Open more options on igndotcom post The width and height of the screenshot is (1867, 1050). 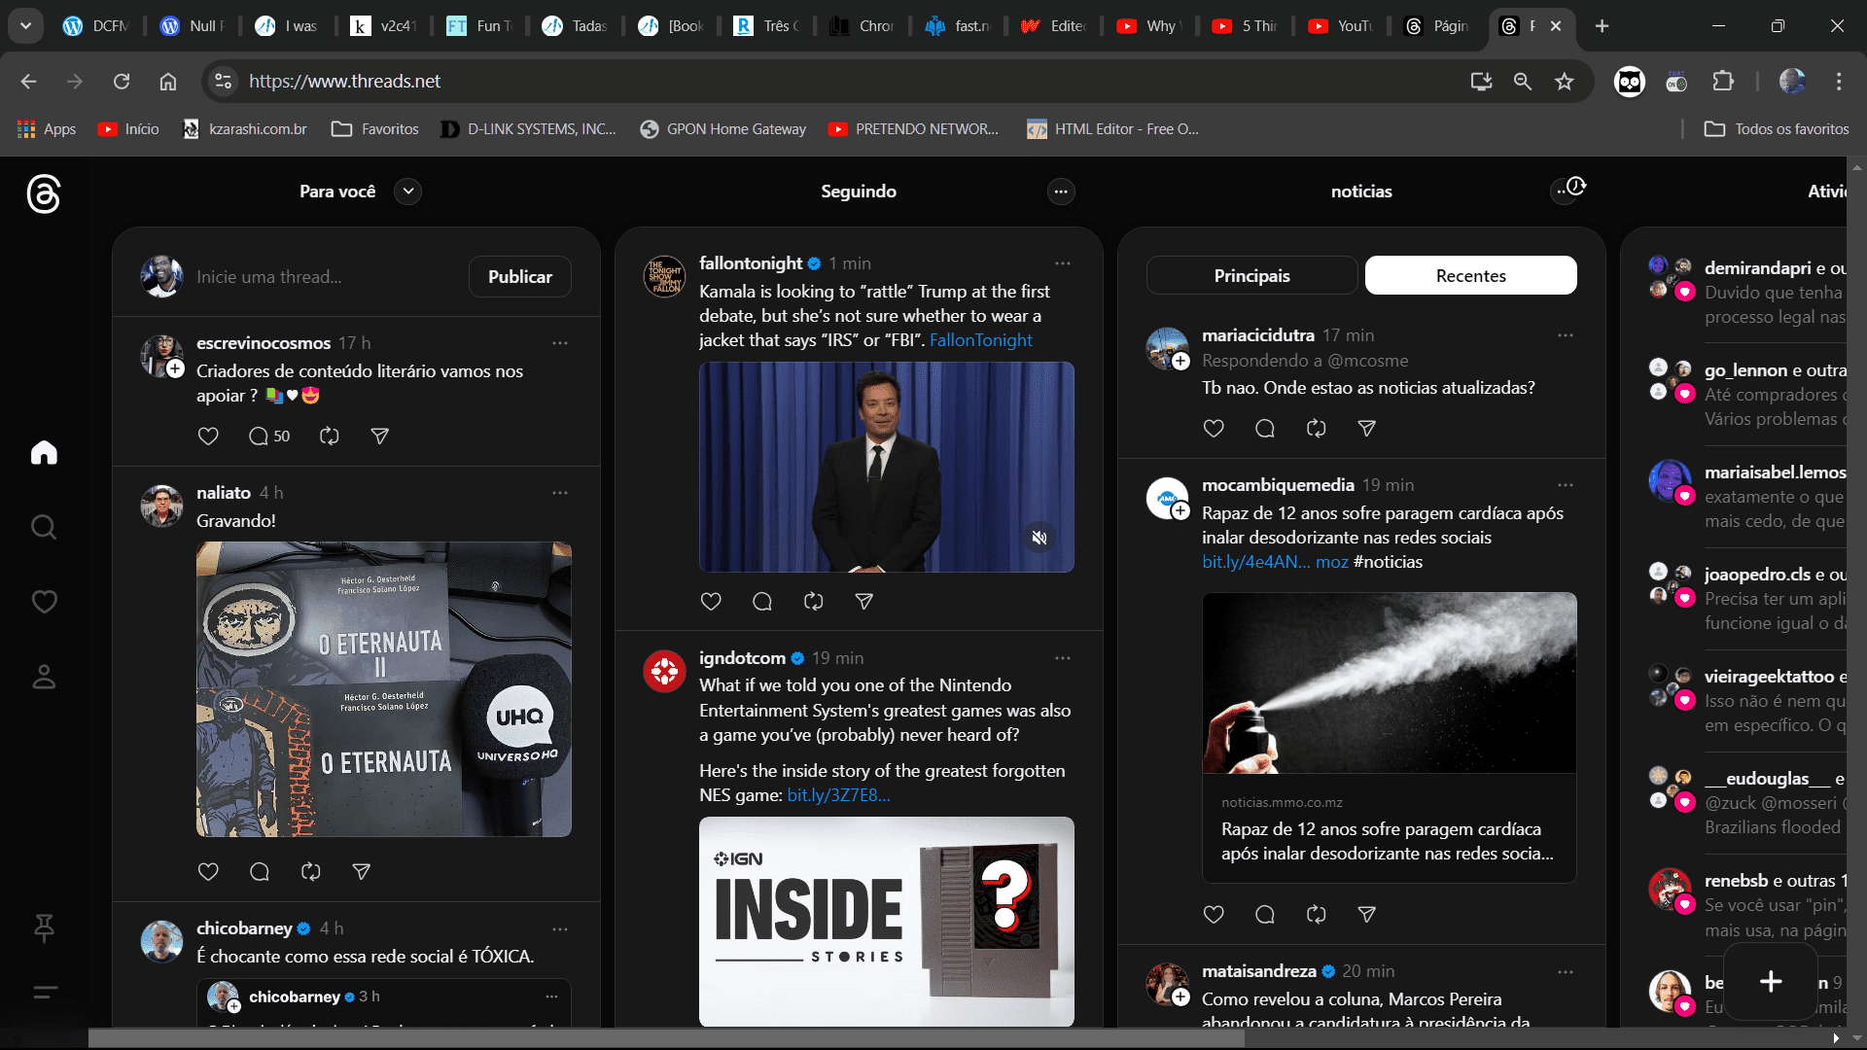(1062, 658)
